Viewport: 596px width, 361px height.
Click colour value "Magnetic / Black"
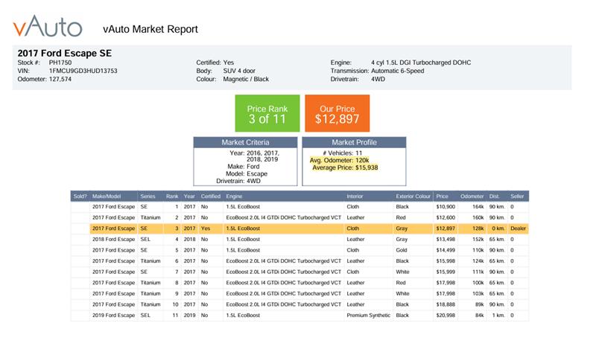click(x=246, y=80)
